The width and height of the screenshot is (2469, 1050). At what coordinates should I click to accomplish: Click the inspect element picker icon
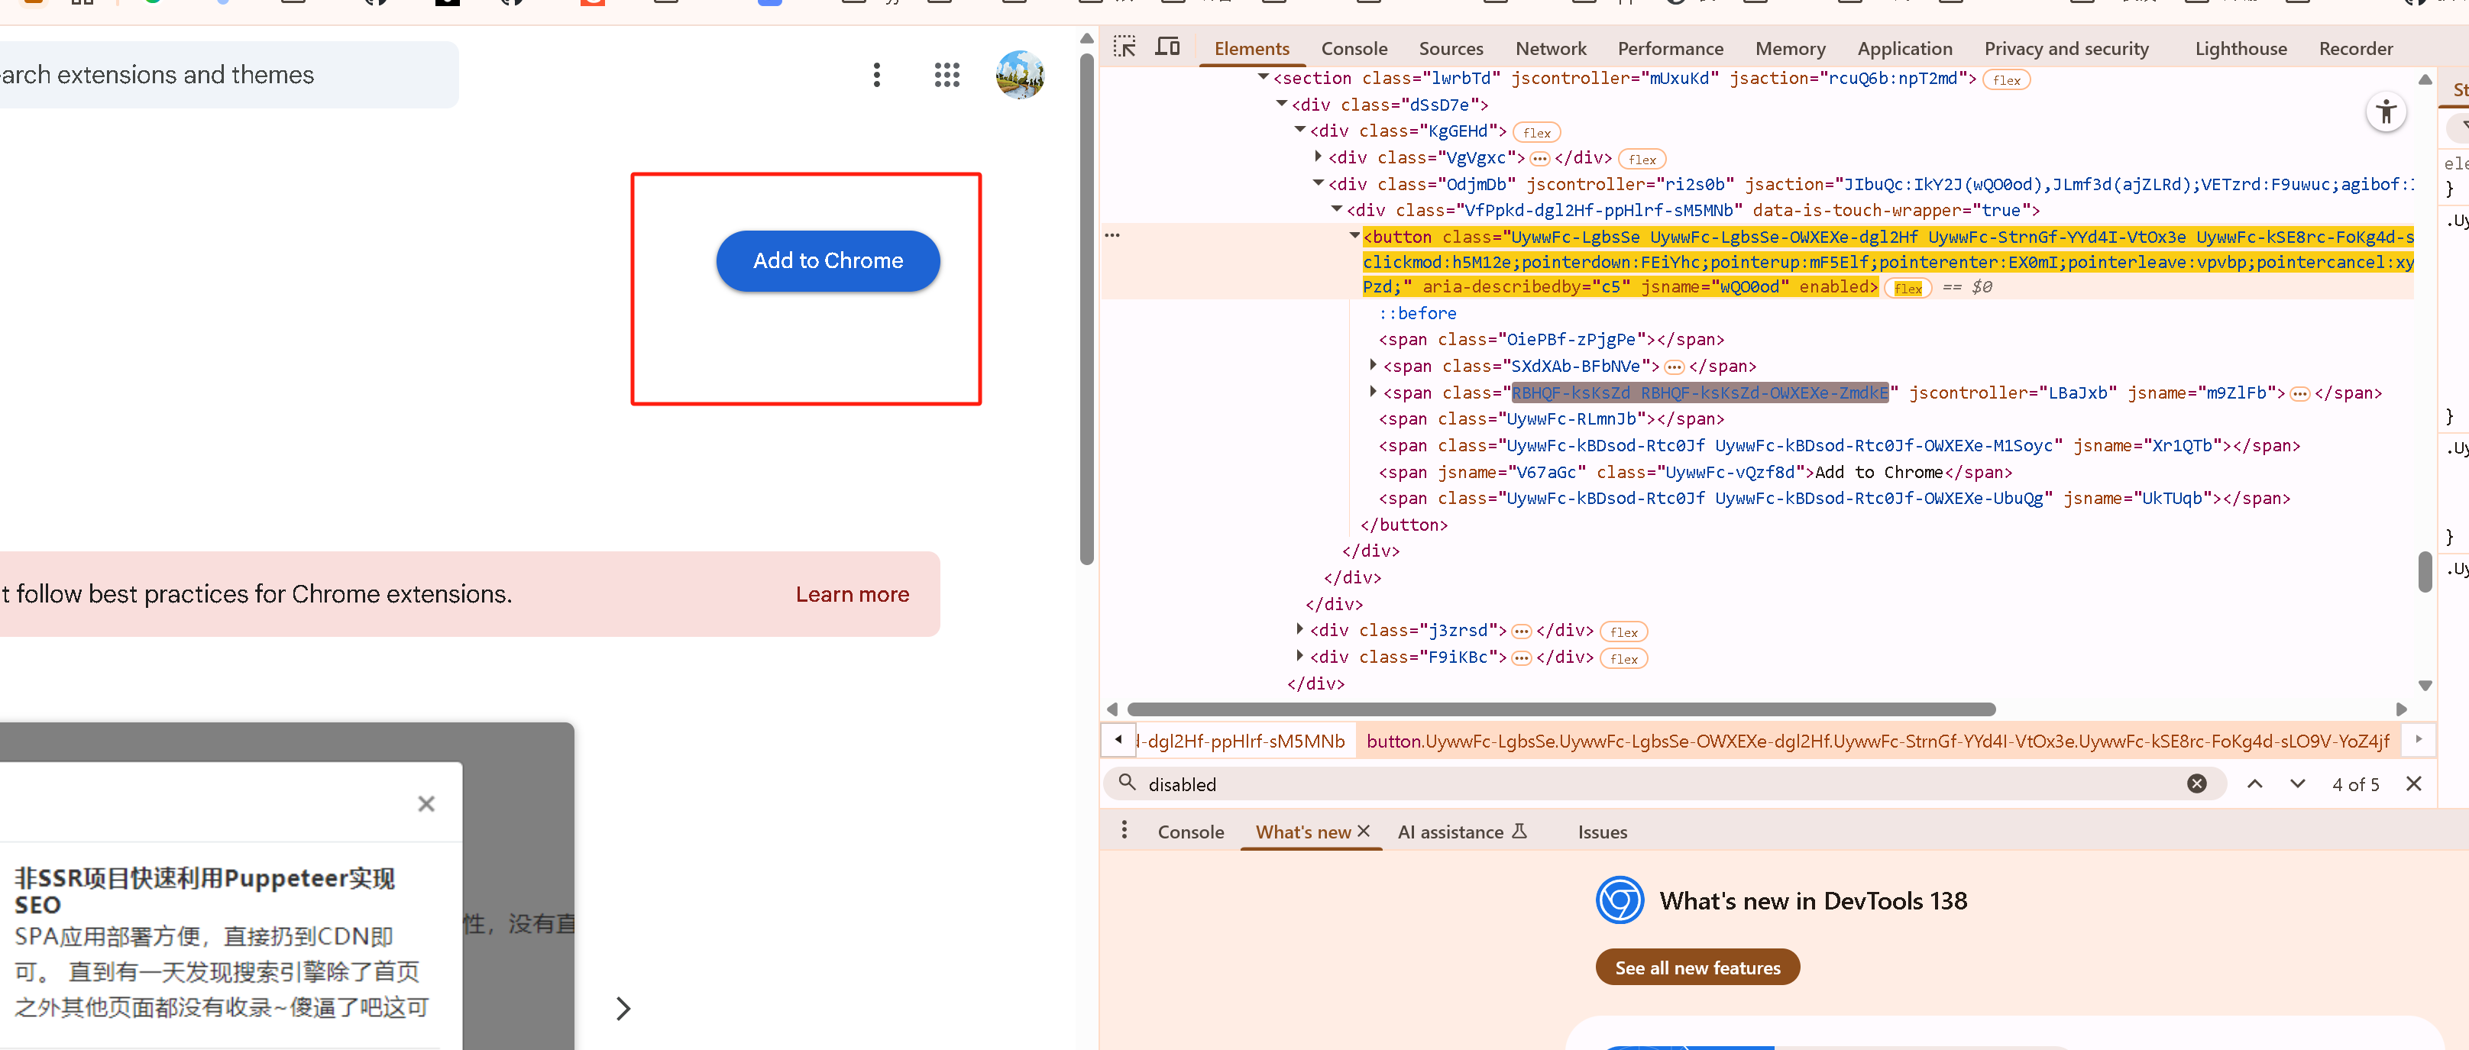[x=1124, y=47]
